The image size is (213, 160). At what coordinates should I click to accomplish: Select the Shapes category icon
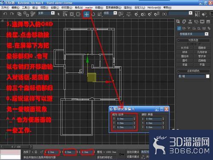pyautogui.click(x=184, y=29)
